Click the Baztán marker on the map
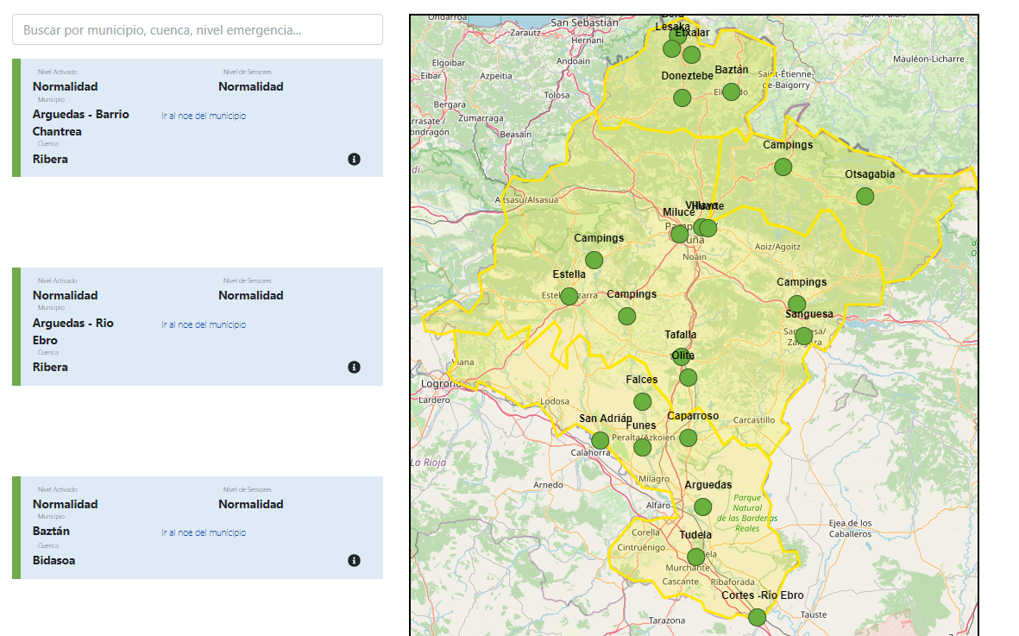Screen dimensions: 1019x636 [731, 91]
